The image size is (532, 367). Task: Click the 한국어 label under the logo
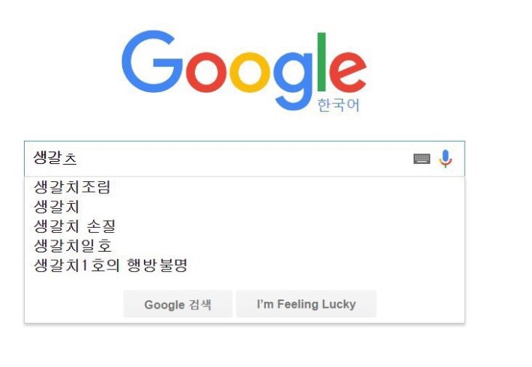tap(339, 106)
